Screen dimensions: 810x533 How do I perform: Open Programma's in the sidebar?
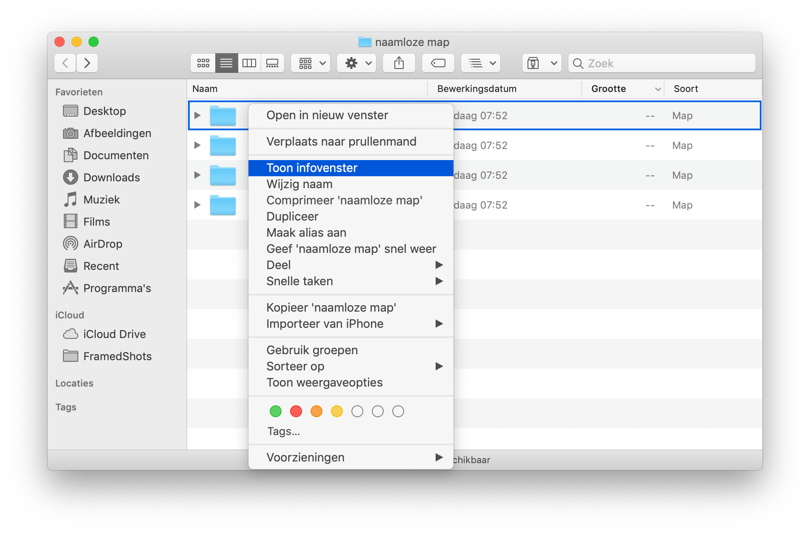(107, 288)
